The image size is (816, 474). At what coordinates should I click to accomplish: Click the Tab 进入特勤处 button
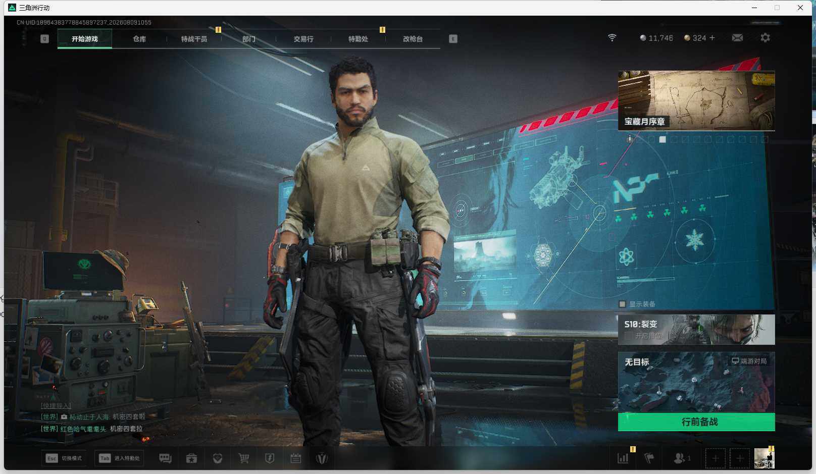click(x=120, y=458)
